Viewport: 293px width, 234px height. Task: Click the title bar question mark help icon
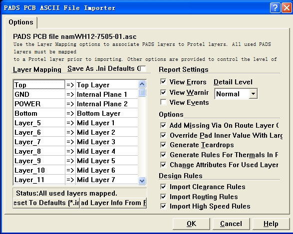tap(275, 8)
